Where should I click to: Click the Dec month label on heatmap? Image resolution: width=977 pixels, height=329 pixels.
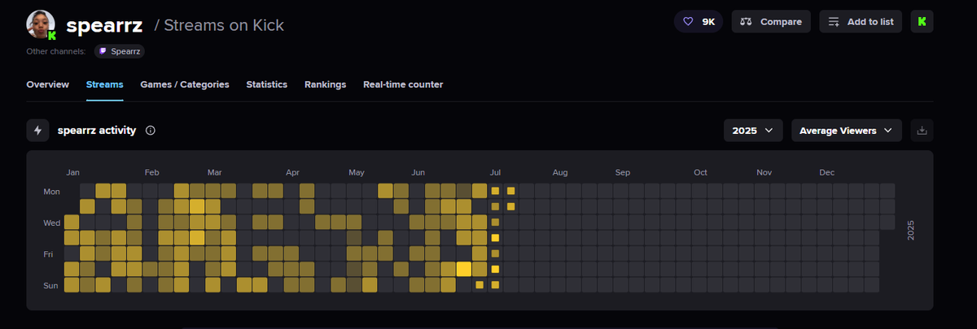point(826,172)
